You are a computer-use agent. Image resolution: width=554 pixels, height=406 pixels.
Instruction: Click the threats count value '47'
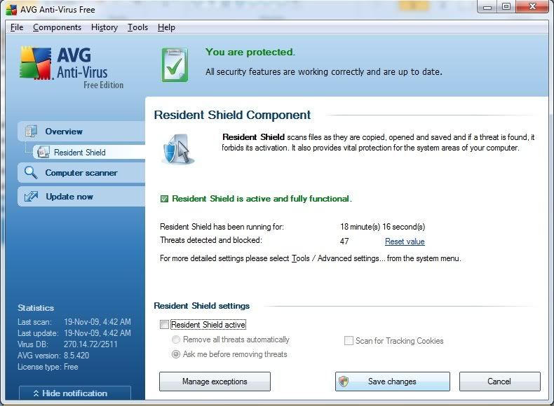(x=344, y=241)
